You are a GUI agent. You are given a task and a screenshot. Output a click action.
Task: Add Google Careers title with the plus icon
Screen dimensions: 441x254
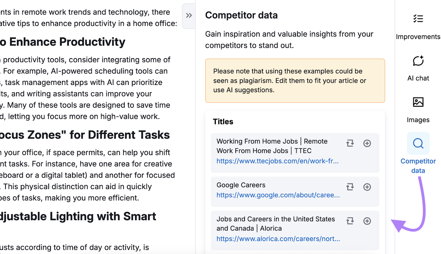[367, 187]
